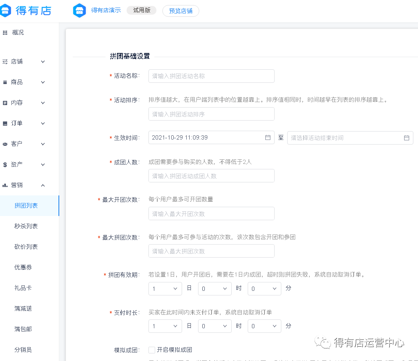Expand the 客户 menu chevron

(42, 144)
